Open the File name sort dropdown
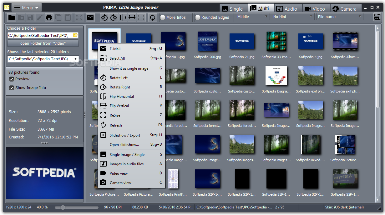Image resolution: width=385 pixels, height=215 pixels. coord(339,17)
